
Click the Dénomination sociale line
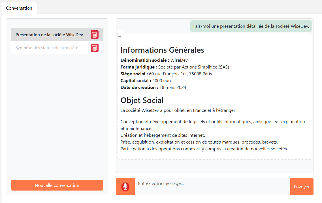[x=154, y=60]
